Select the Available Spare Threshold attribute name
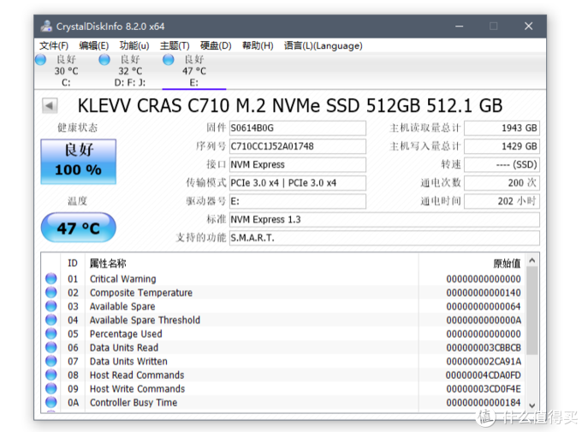The height and width of the screenshot is (432, 582). pyautogui.click(x=145, y=320)
